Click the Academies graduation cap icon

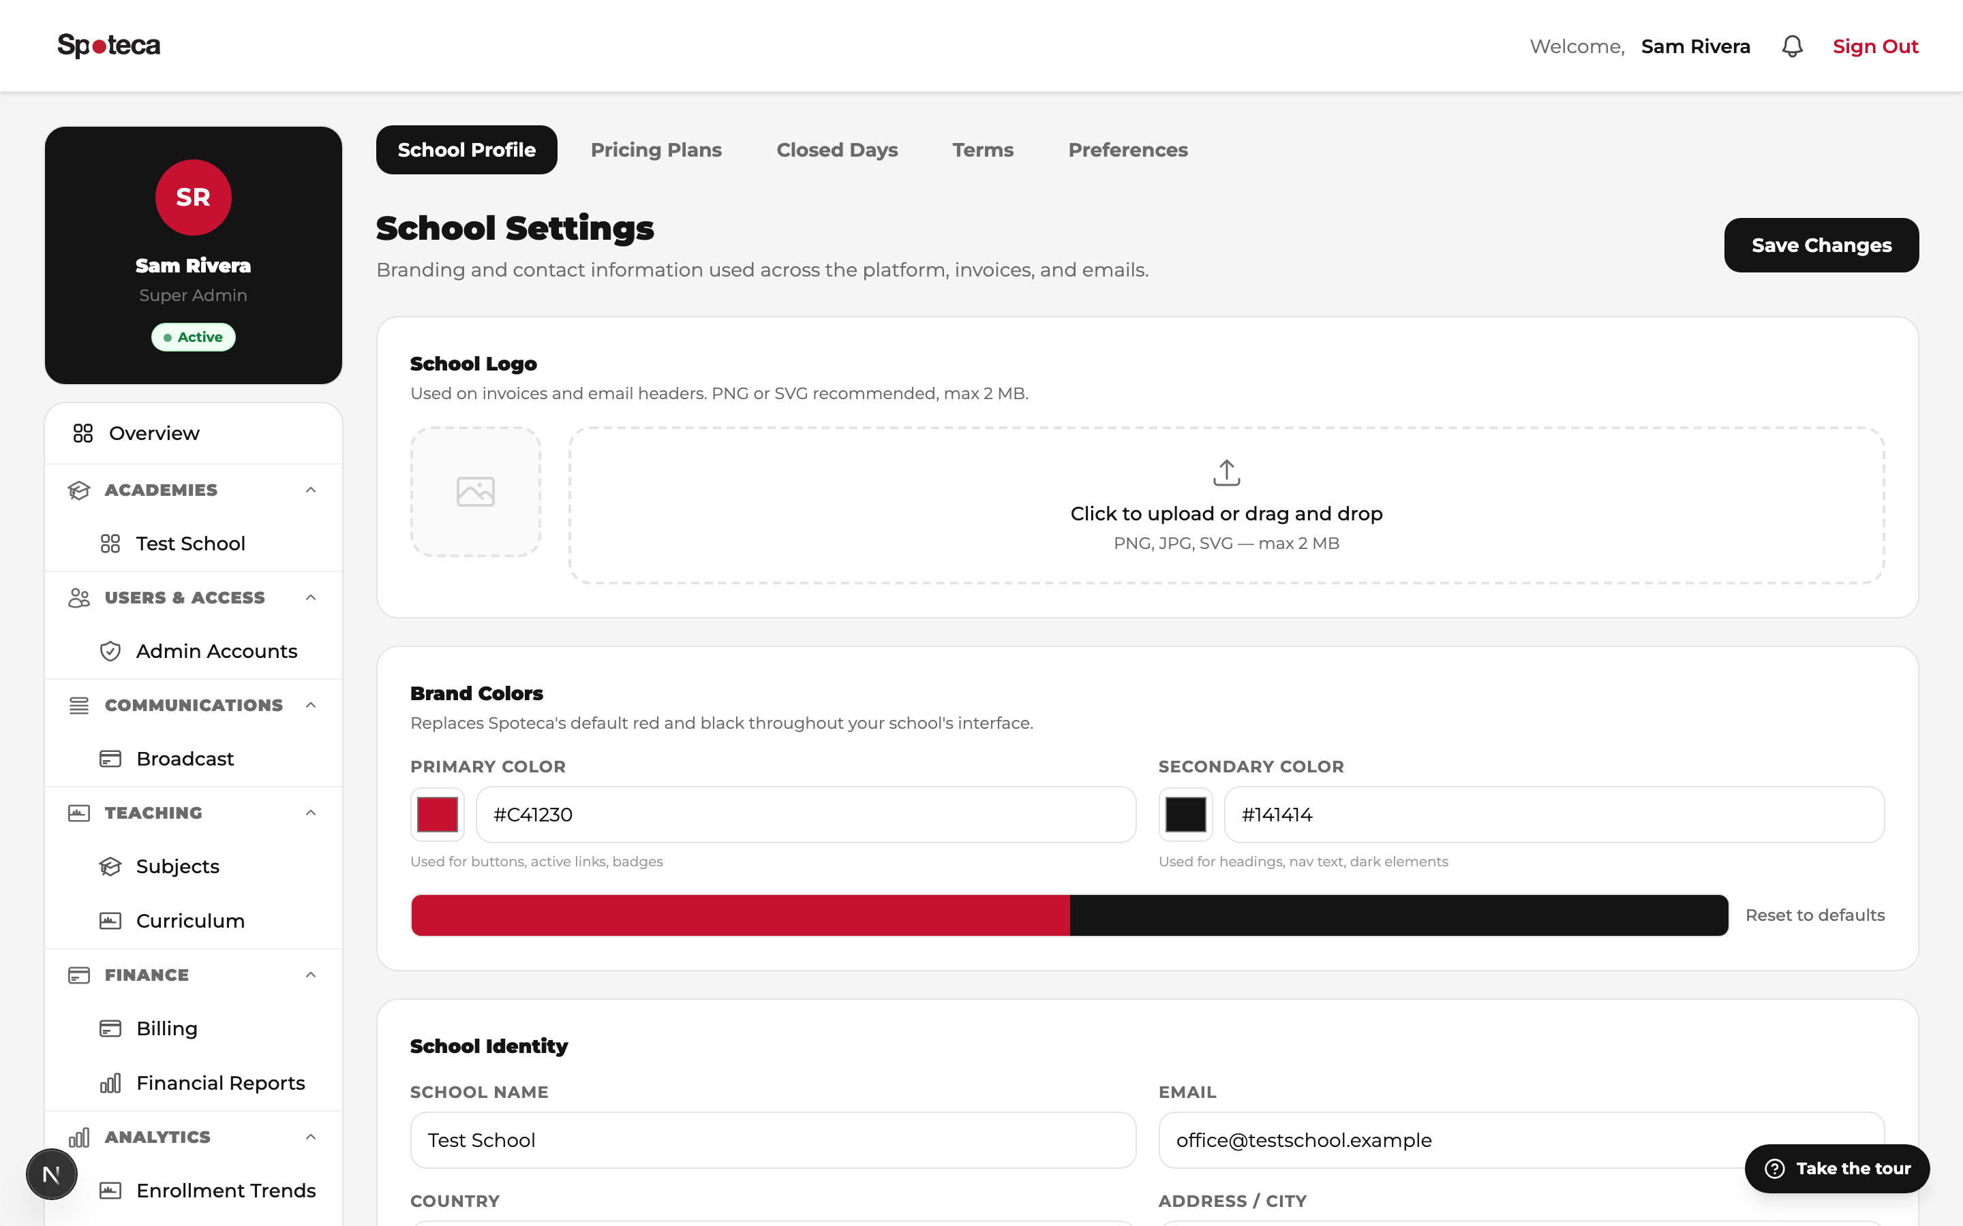[x=78, y=490]
